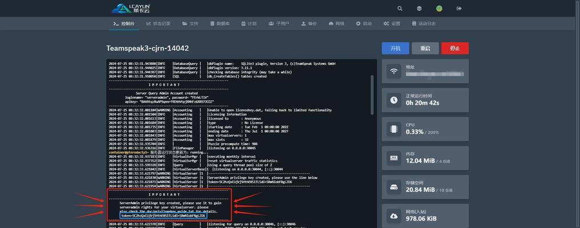Open the 控制台 console tab
This screenshot has width=580, height=228.
(x=123, y=23)
